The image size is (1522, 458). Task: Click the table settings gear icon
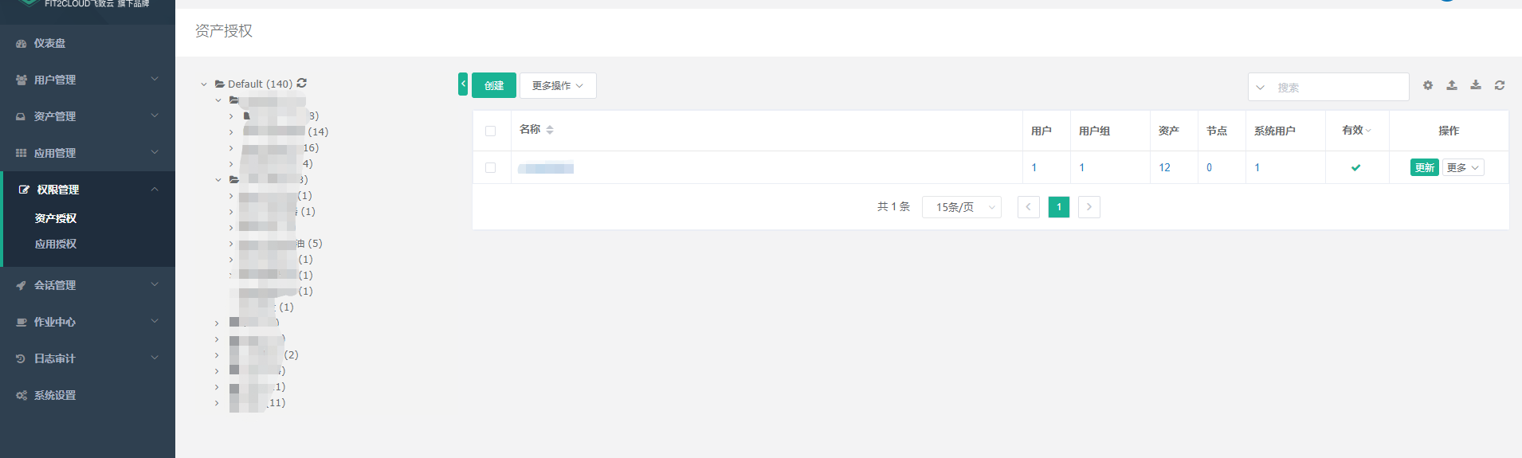[x=1428, y=85]
